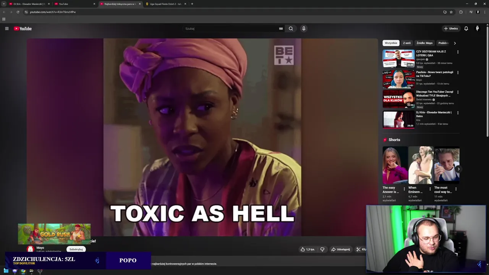489x275 pixels.
Task: Select the Z serii filter chip
Action: pos(407,43)
